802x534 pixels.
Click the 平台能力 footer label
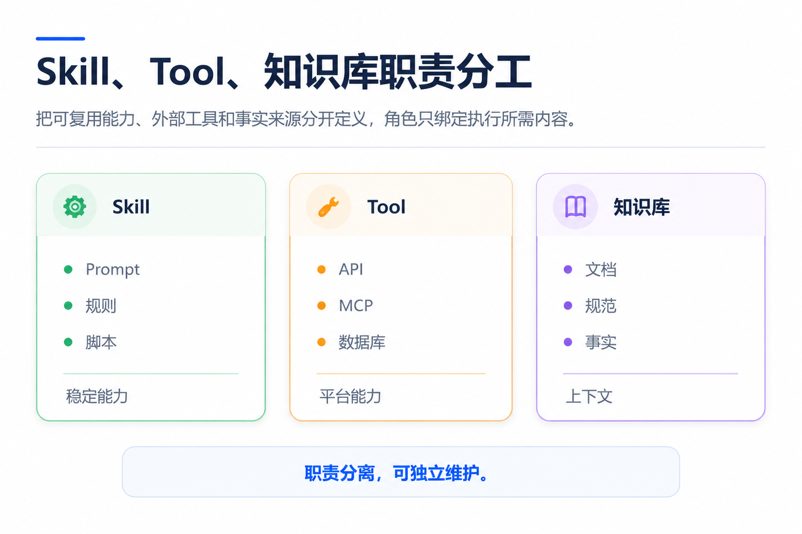(350, 396)
